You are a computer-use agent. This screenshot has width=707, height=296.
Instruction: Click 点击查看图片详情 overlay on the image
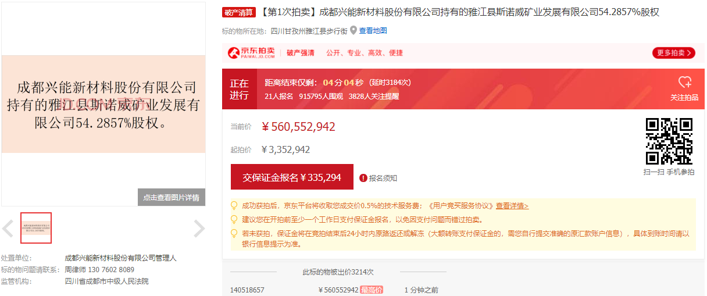(x=172, y=197)
